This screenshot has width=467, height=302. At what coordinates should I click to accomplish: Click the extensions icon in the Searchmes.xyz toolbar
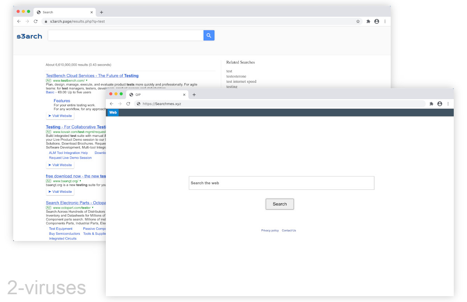pos(431,104)
